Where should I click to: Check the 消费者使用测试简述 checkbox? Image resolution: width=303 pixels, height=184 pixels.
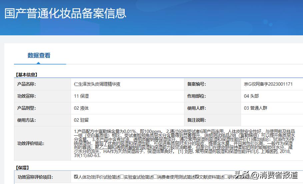[x=155, y=176]
